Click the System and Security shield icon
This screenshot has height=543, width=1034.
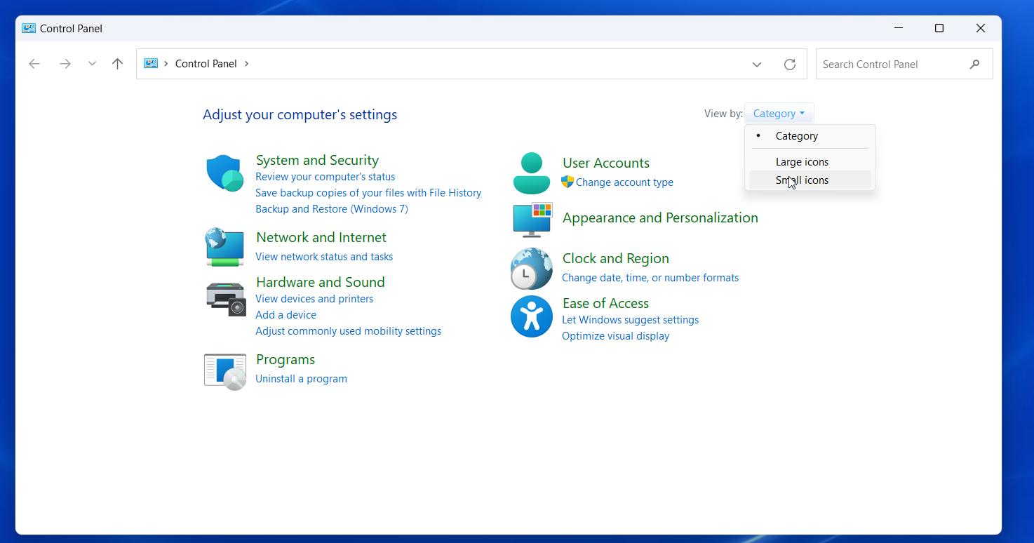224,173
